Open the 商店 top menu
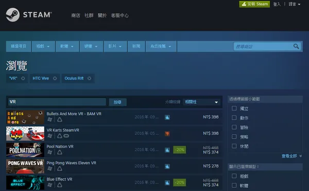309x191 pixels. pos(76,15)
